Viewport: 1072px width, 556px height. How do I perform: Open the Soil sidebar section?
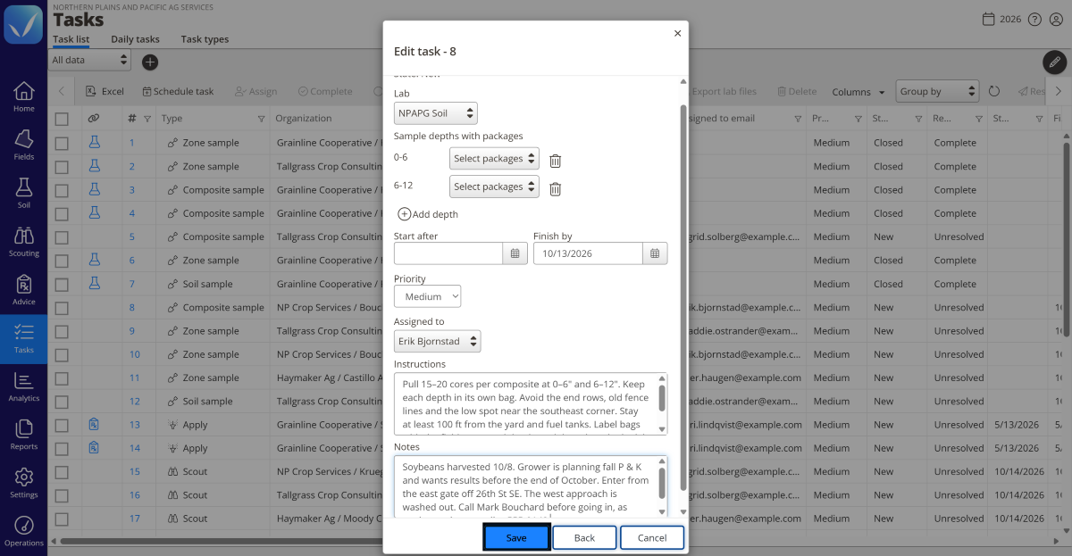pyautogui.click(x=24, y=193)
